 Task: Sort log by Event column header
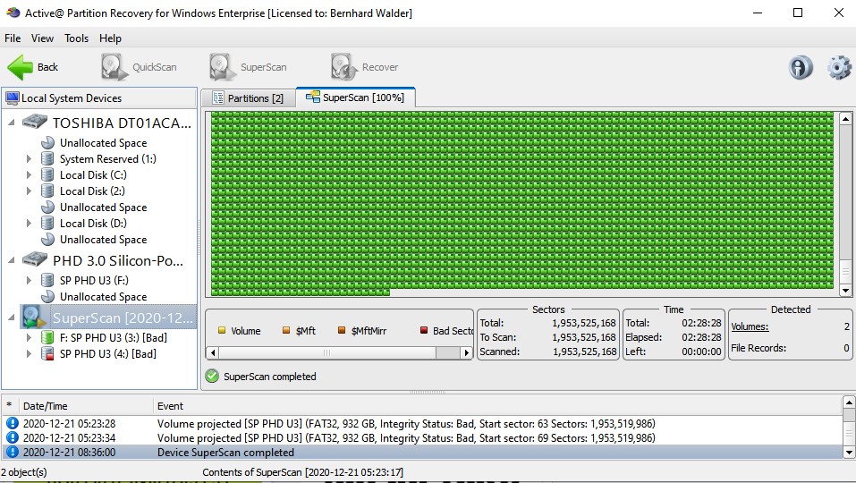(497, 406)
